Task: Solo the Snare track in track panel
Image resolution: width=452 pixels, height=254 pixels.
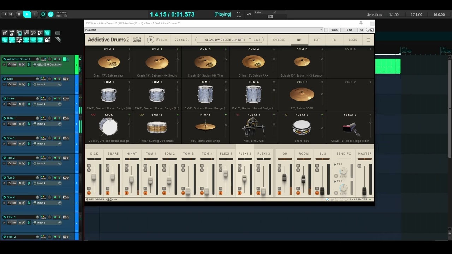Action: click(x=59, y=98)
